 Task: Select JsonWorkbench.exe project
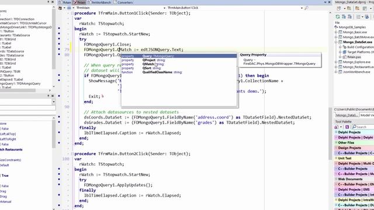point(356,72)
